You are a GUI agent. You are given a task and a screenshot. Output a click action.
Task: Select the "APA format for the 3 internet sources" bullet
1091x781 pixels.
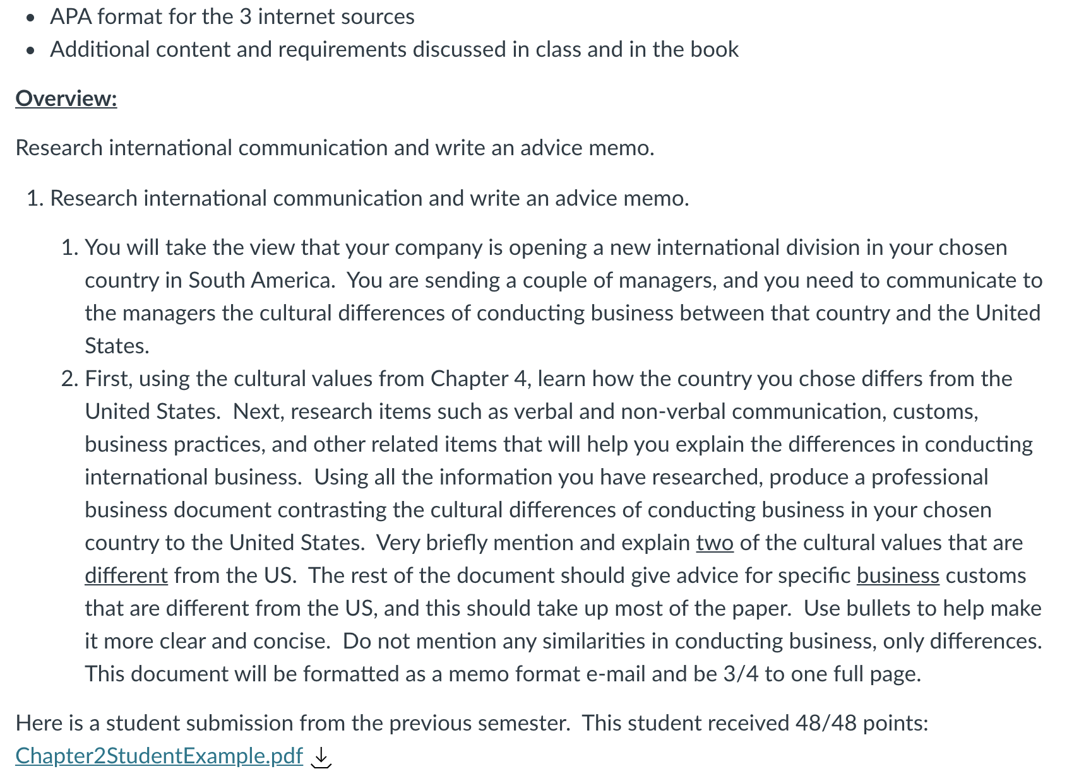232,16
